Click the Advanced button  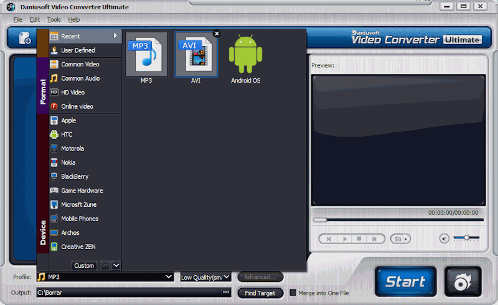260,277
